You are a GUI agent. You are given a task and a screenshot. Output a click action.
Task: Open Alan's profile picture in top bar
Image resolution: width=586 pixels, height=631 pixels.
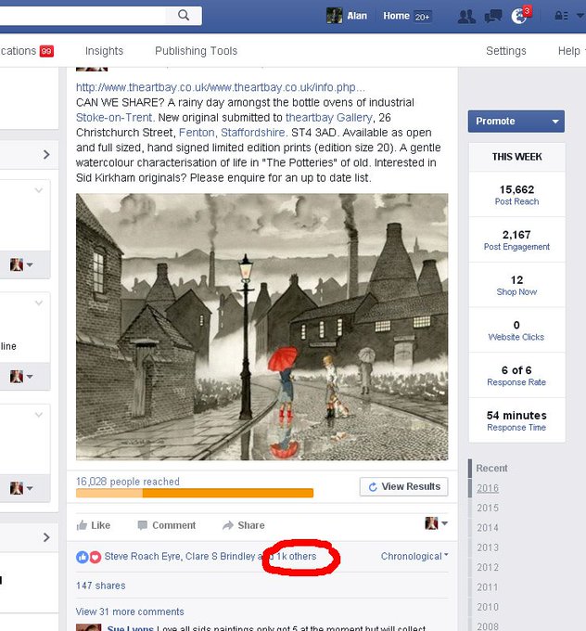coord(334,16)
